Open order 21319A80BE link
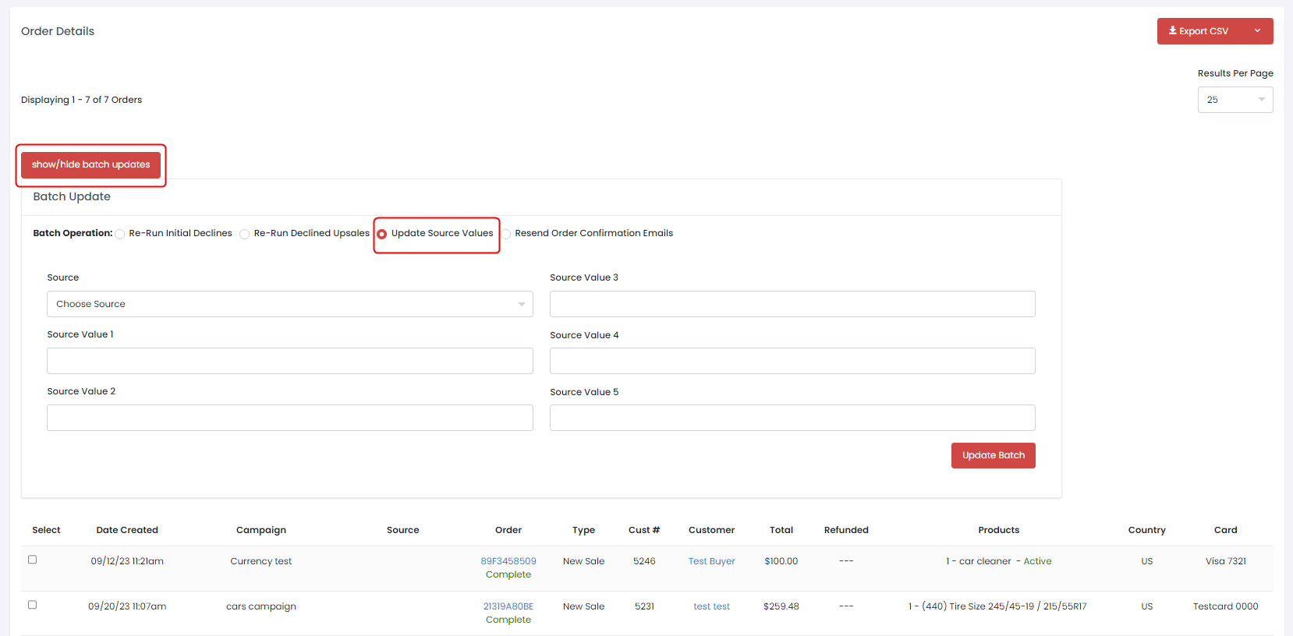 (x=508, y=606)
